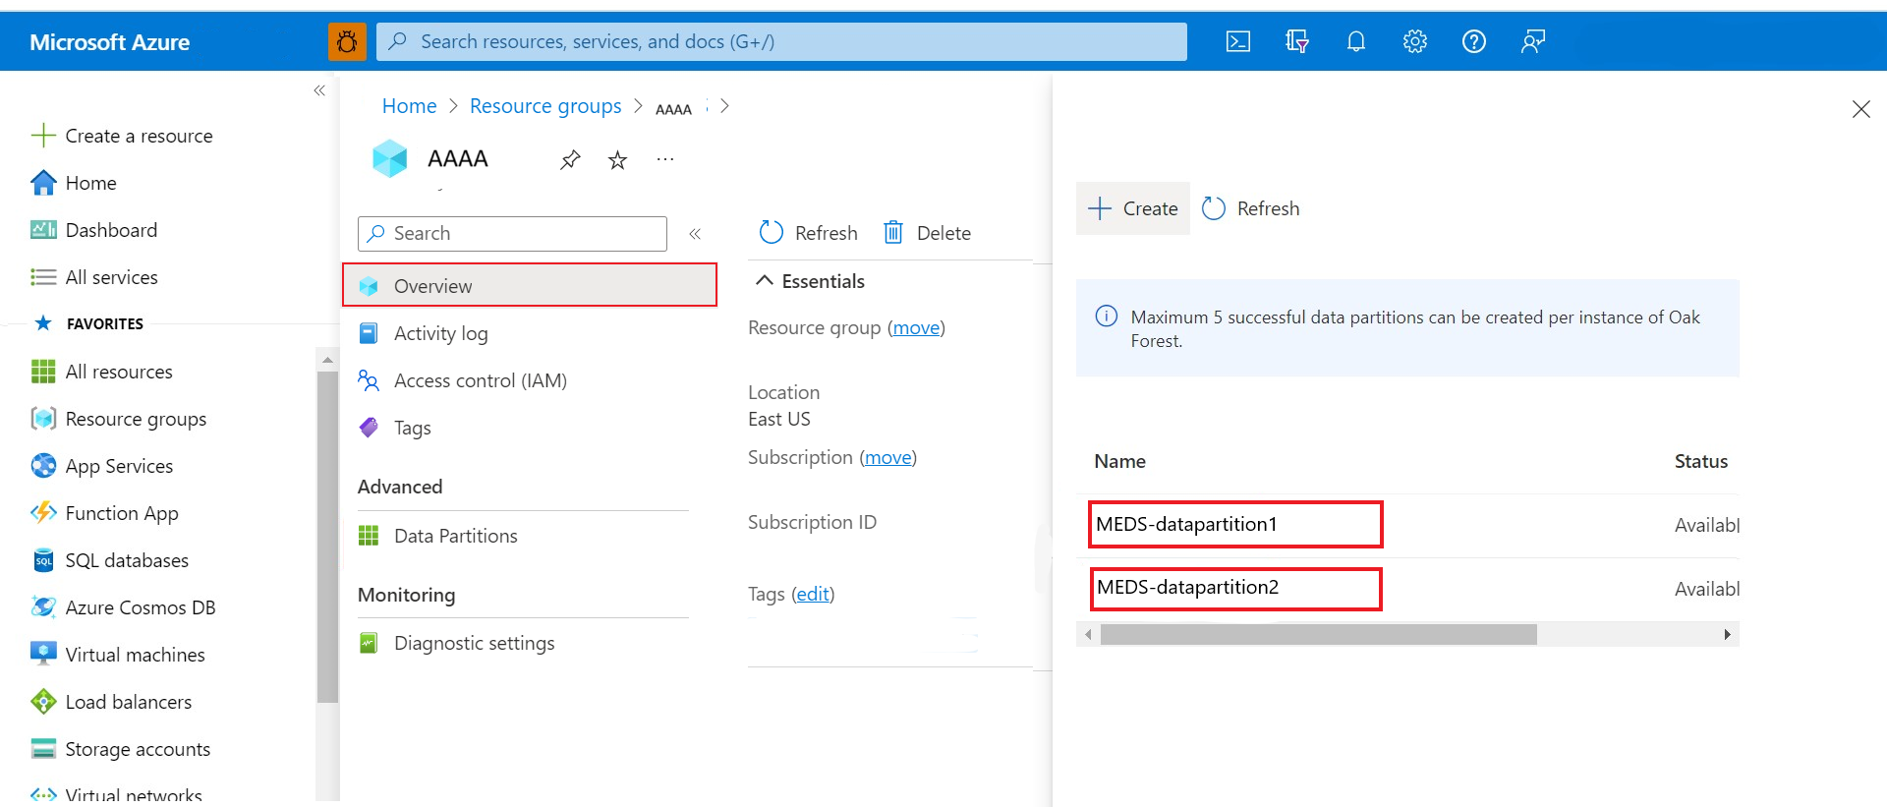Mark AAAA as favorite with star
This screenshot has width=1887, height=807.
(x=617, y=159)
